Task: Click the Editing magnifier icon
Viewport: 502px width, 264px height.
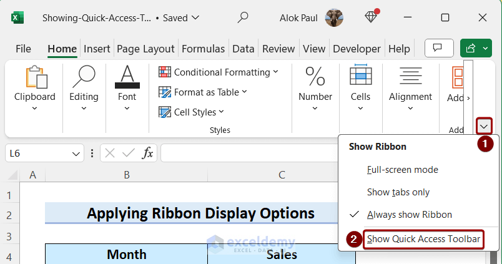Action: [84, 77]
